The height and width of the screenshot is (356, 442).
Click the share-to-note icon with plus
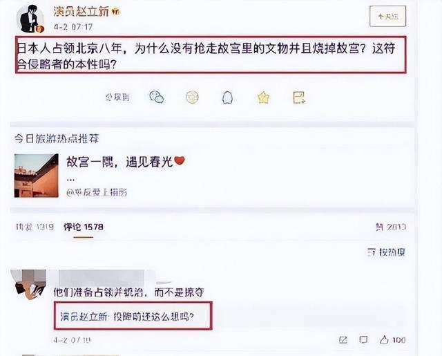299,97
